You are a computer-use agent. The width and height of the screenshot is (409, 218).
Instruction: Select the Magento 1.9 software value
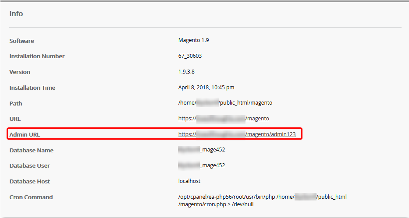click(x=194, y=40)
